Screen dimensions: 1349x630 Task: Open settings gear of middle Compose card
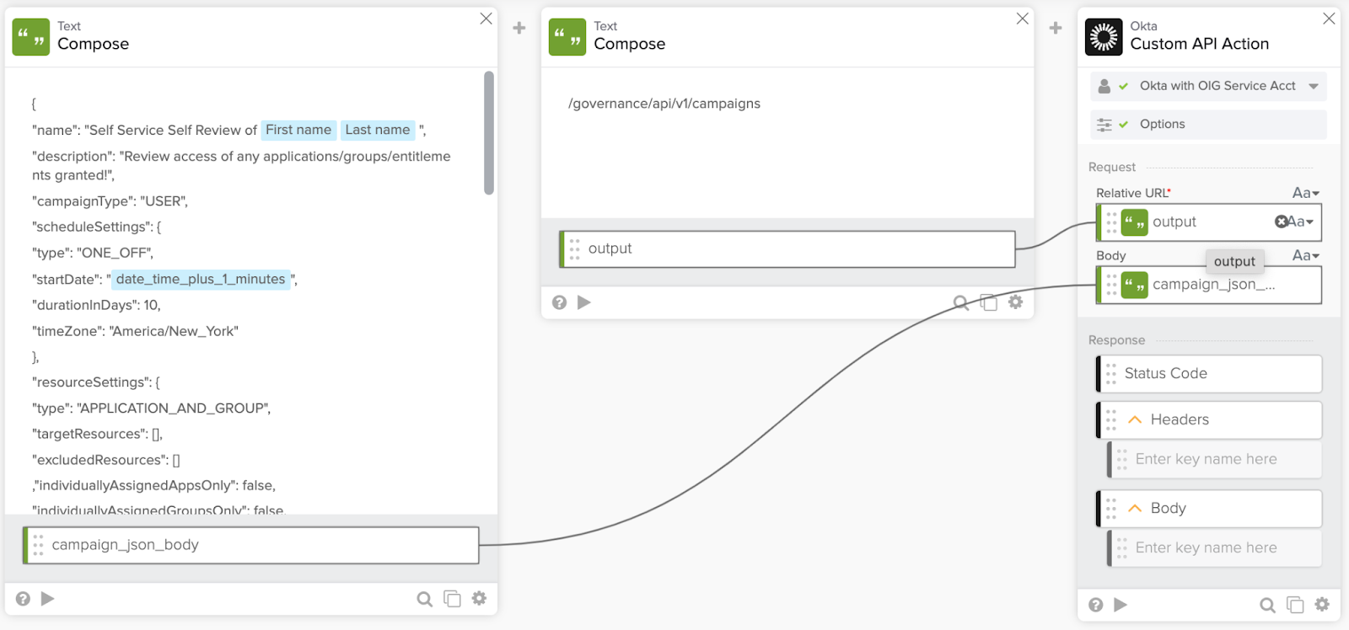[x=1015, y=302]
